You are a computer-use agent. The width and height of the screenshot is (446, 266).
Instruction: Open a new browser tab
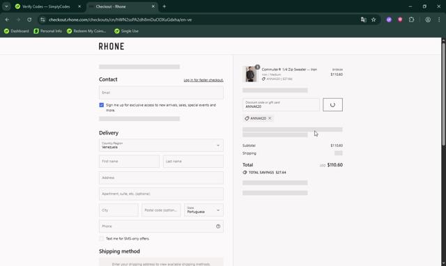(x=164, y=6)
